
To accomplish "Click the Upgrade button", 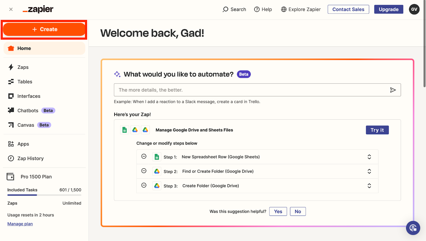I will [x=389, y=9].
